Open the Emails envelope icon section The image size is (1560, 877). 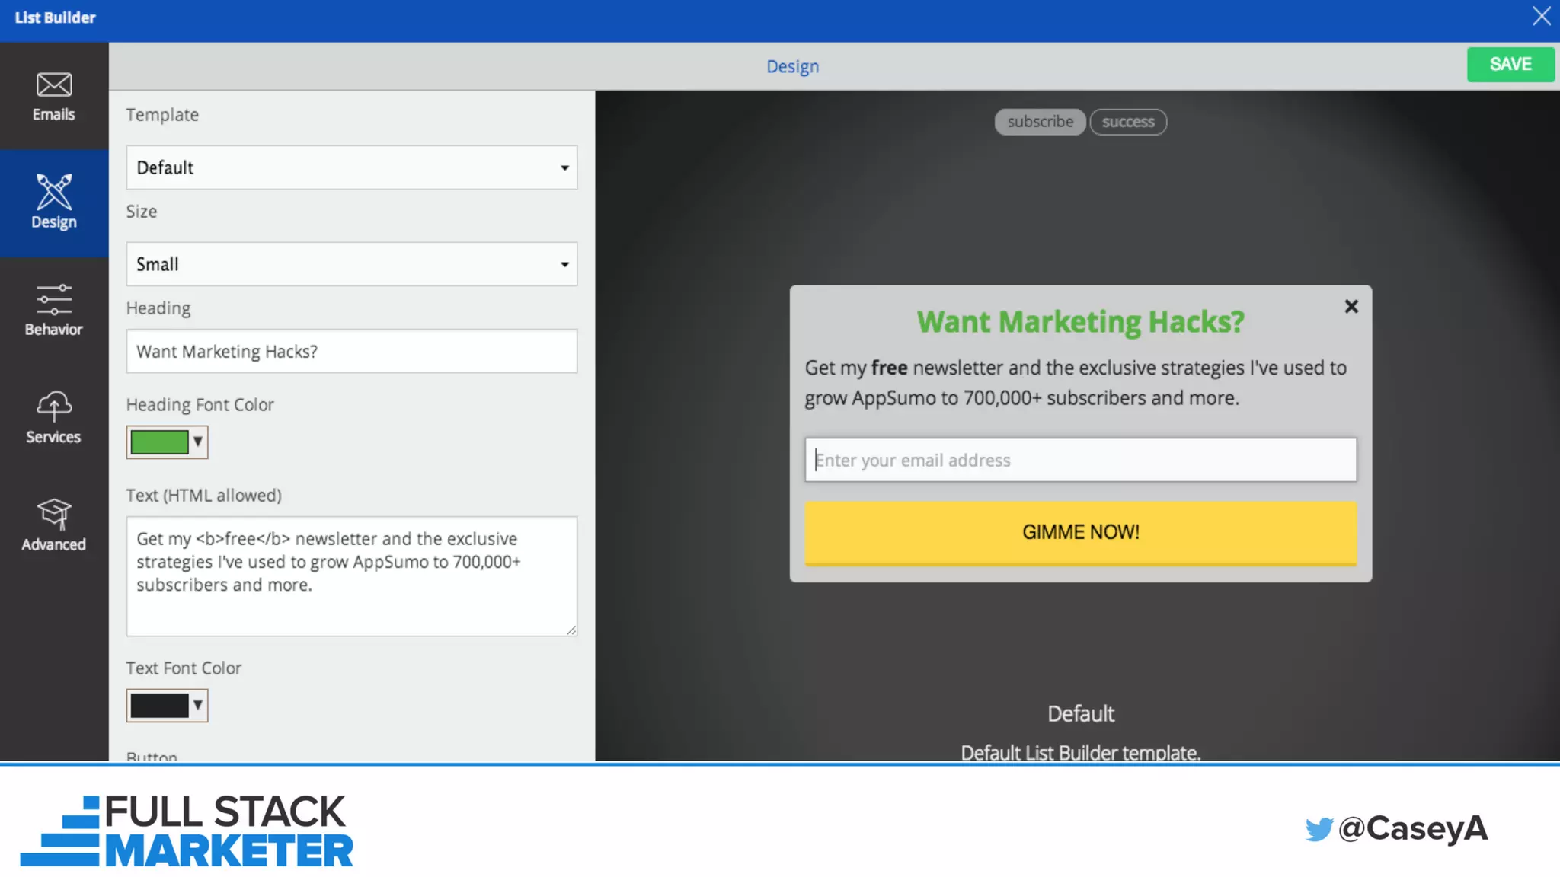(53, 85)
